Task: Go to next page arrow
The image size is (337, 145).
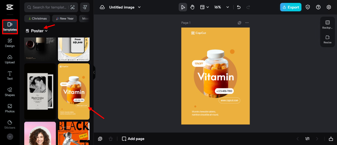Action: [x=317, y=139]
